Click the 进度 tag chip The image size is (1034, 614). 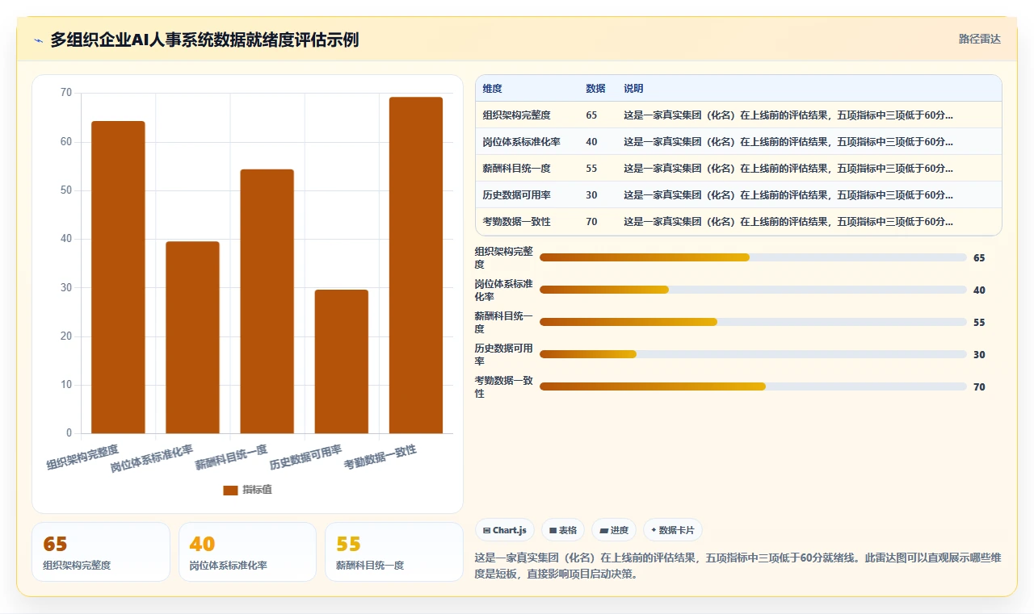(614, 530)
